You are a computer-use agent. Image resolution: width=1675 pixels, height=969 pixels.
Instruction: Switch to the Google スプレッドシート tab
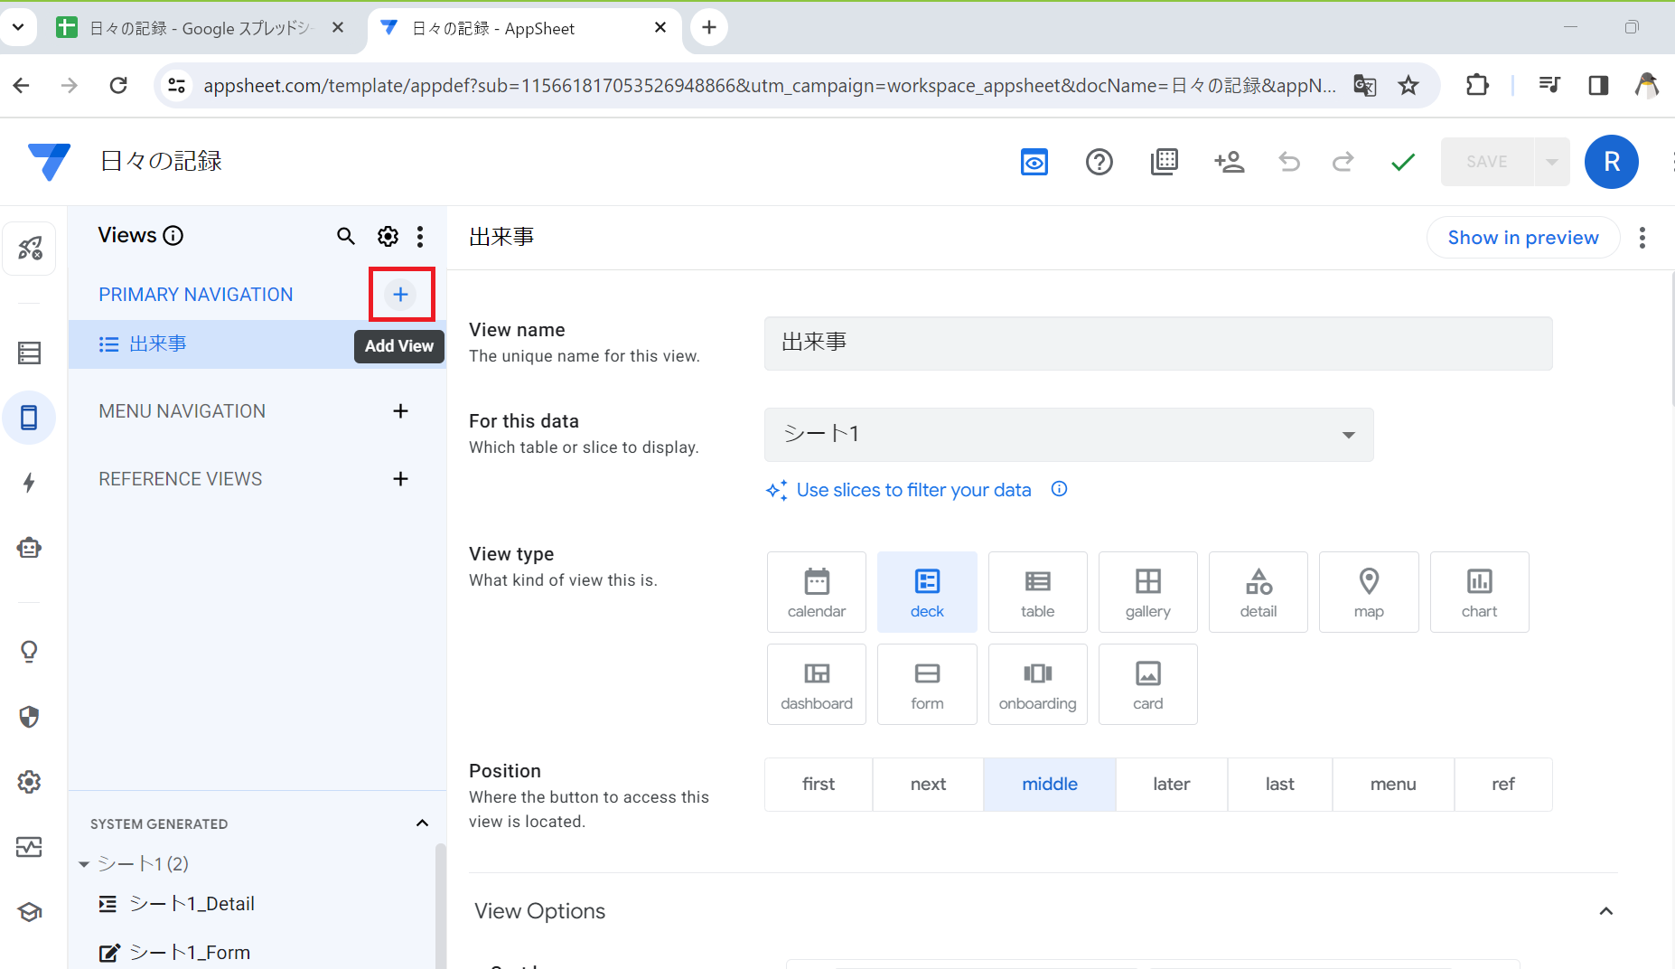tap(201, 28)
